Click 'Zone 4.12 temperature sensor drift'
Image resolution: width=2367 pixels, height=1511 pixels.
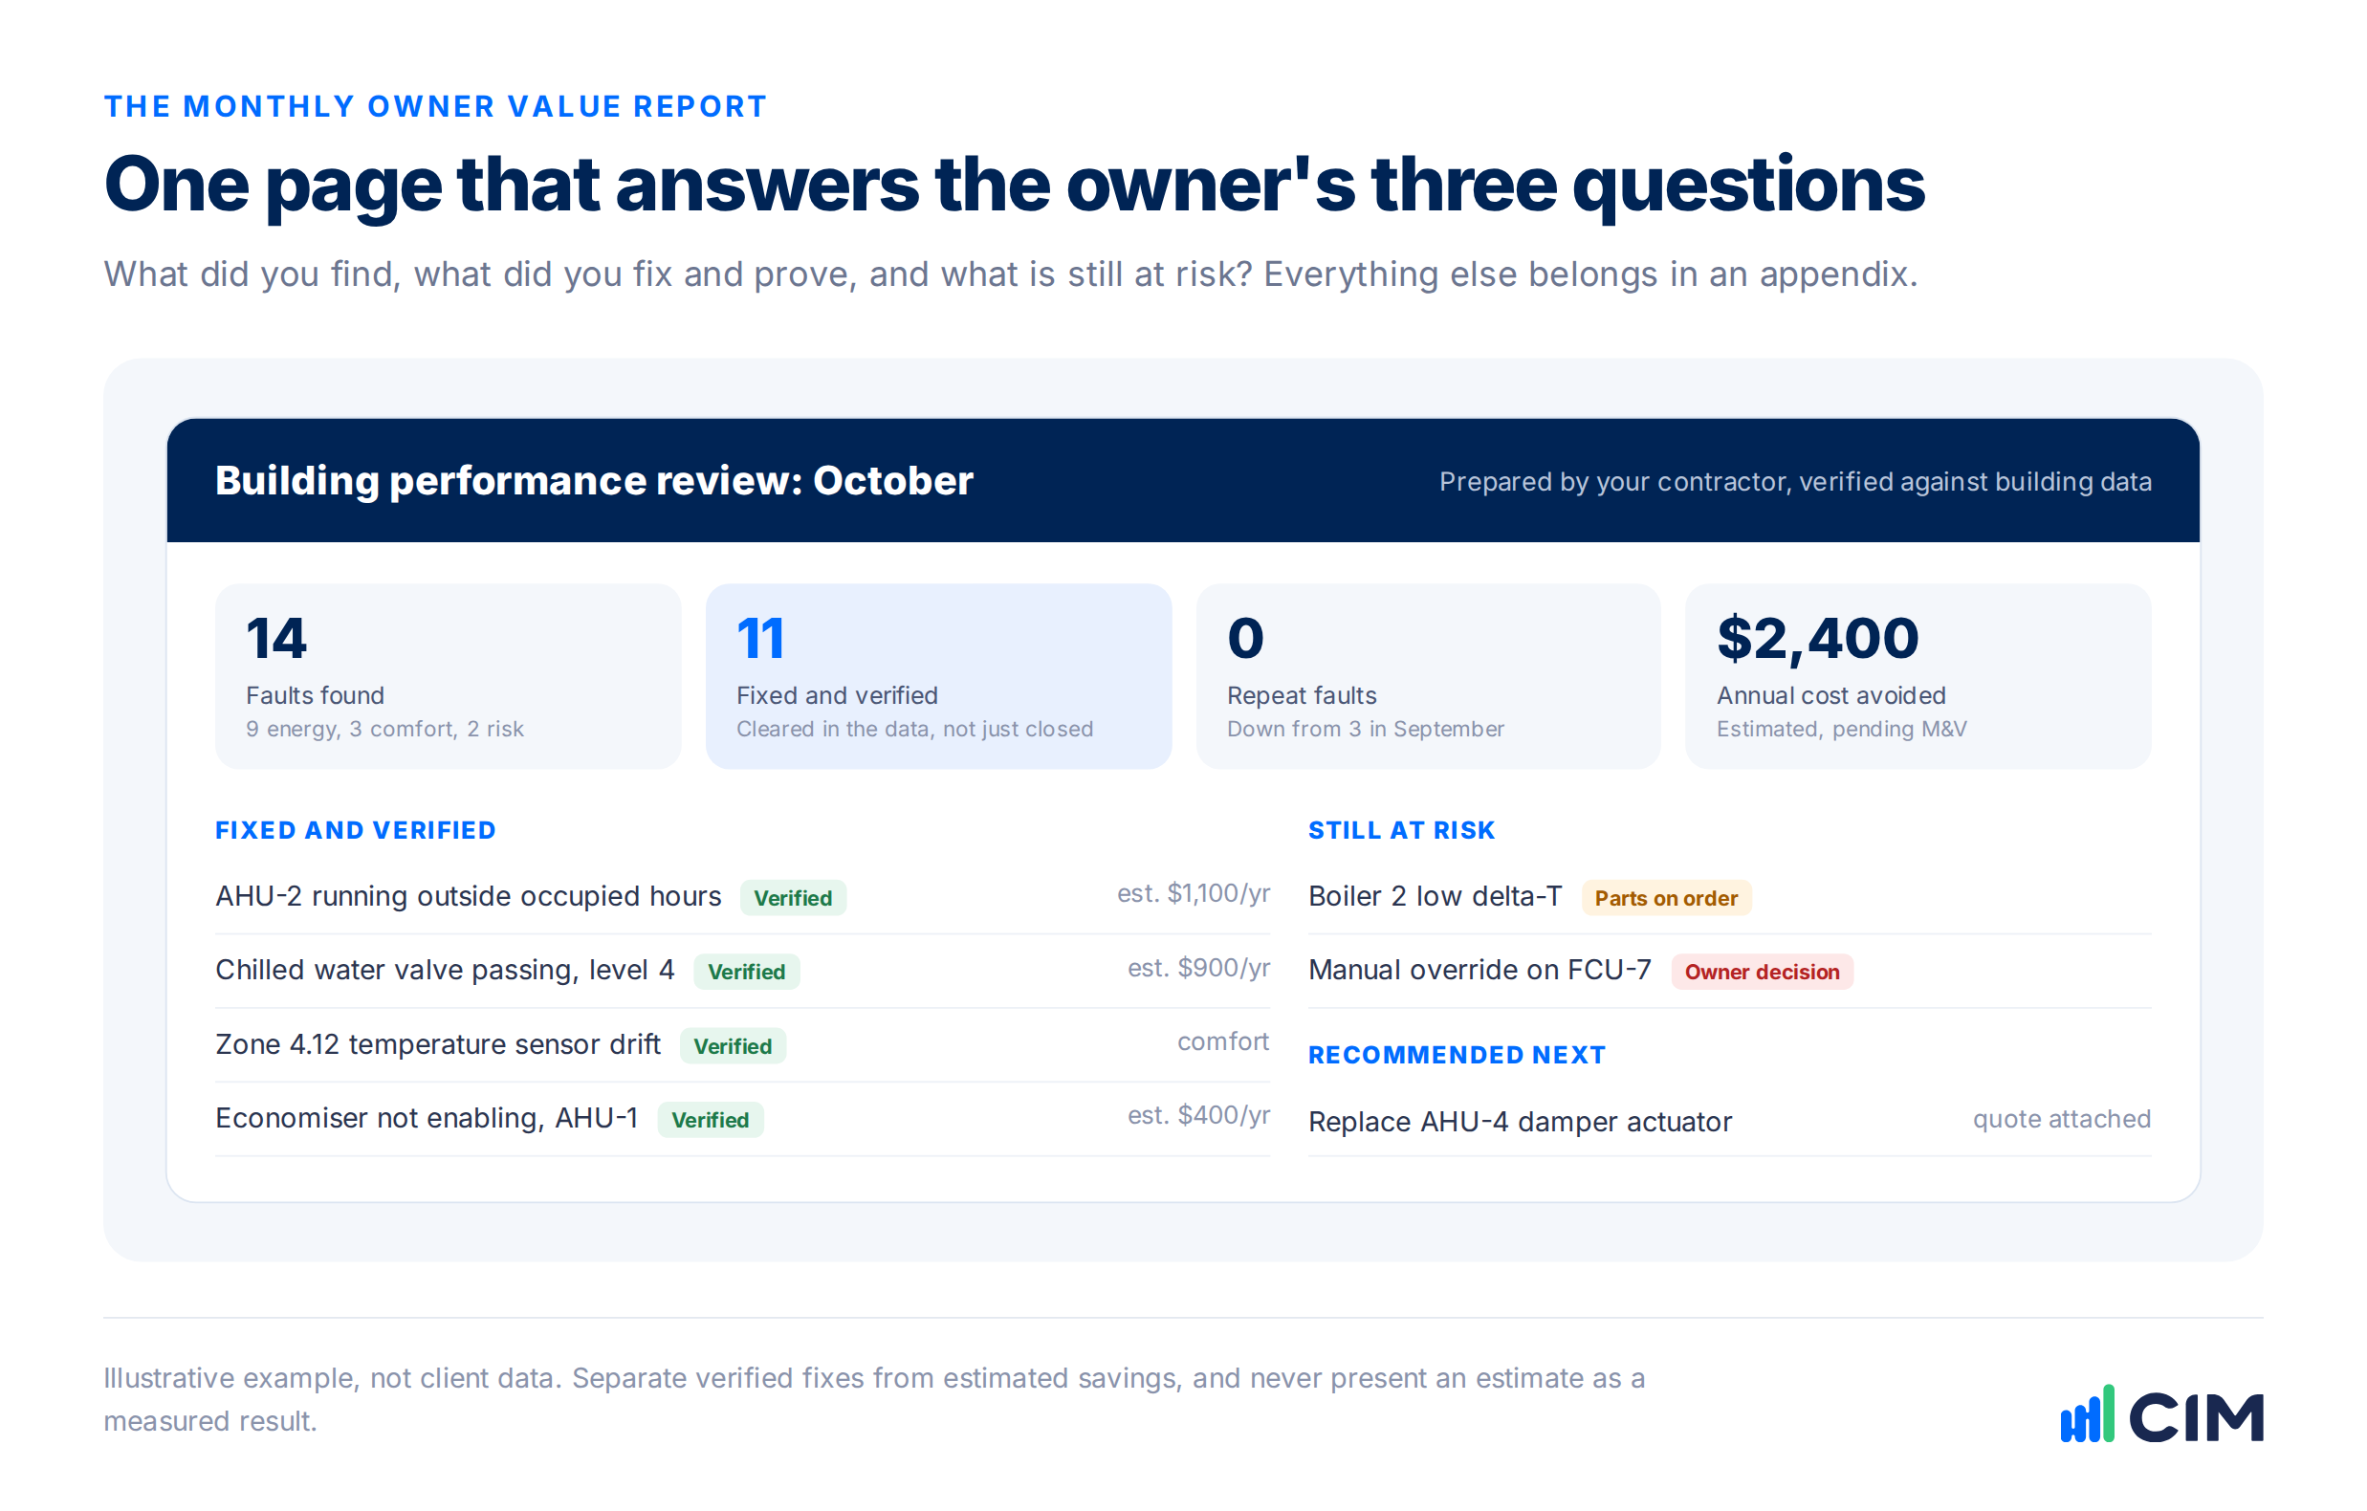point(438,1044)
